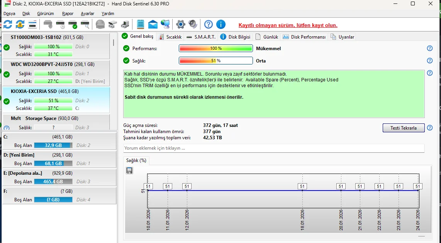The image size is (441, 243).
Task: Click the blue info circle toolbar icon
Action: coord(220,25)
